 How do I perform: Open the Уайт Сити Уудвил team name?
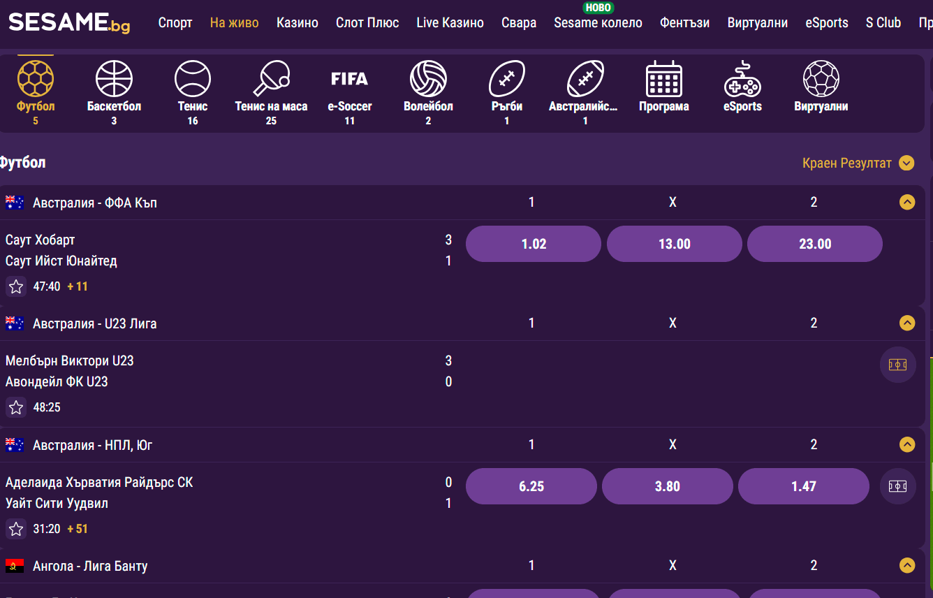57,504
